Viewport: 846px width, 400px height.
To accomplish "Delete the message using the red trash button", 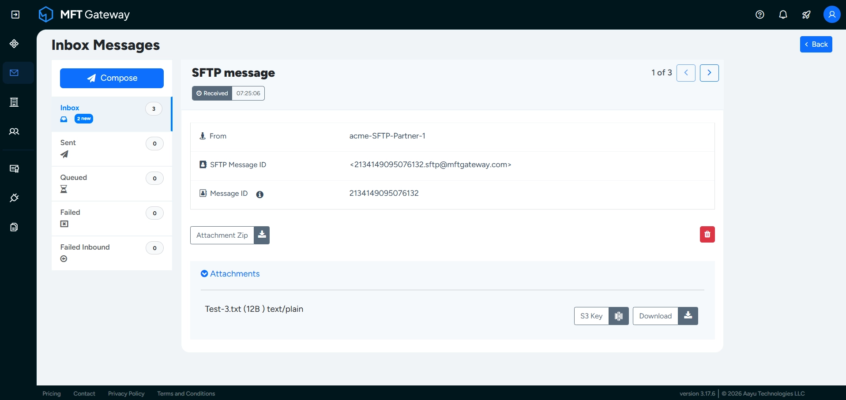I will tap(707, 235).
